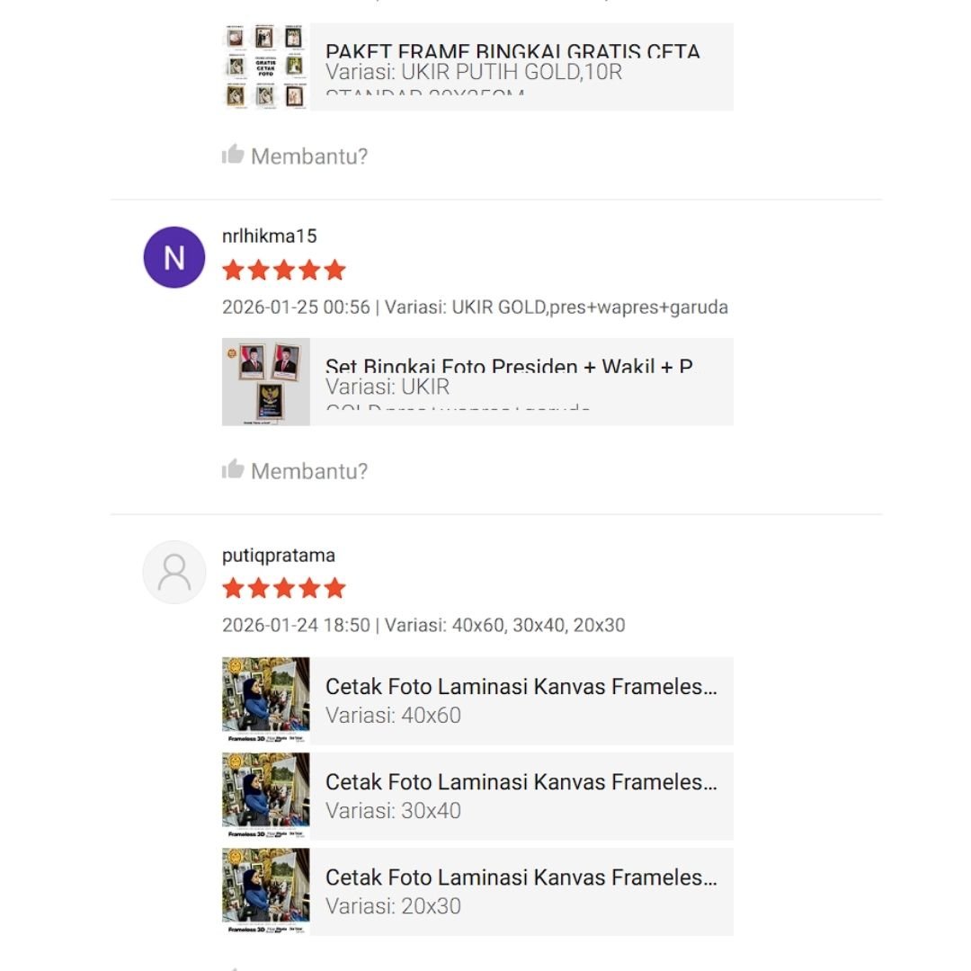Click the Membantu? text under PAKET FRAME review

pos(309,156)
